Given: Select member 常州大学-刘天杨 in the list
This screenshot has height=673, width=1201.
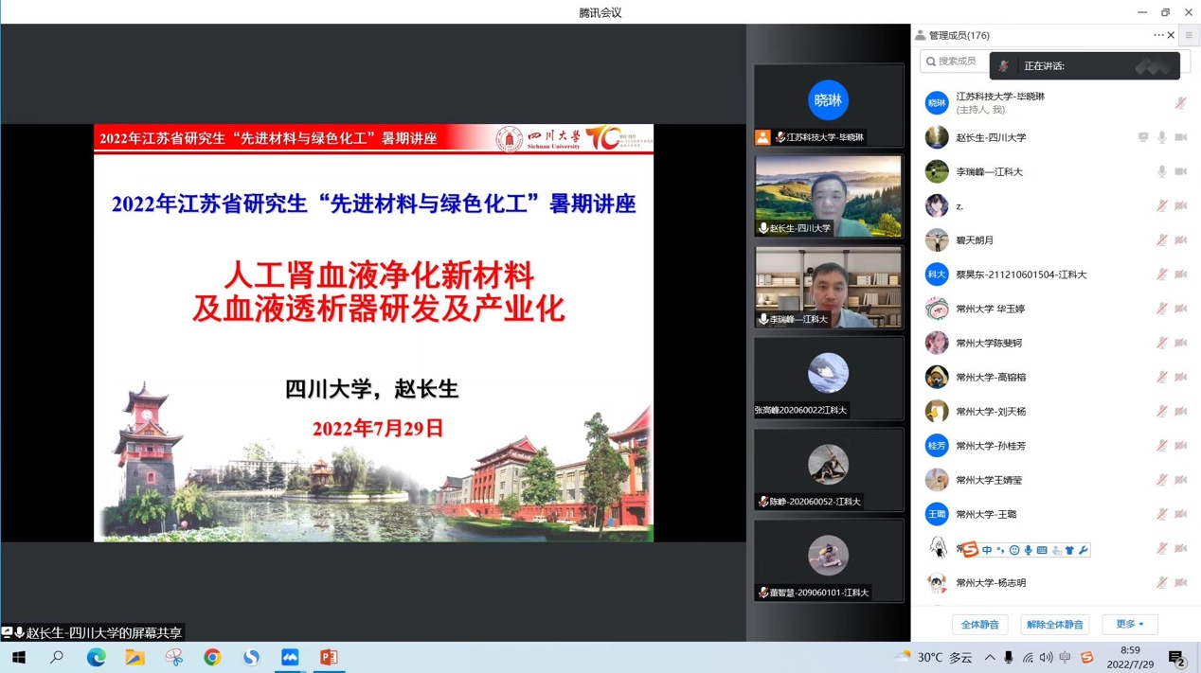Looking at the screenshot, I should [x=990, y=412].
